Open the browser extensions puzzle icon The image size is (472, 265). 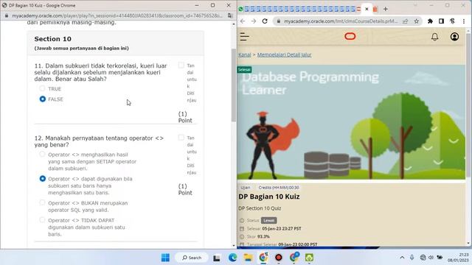pyautogui.click(x=430, y=21)
